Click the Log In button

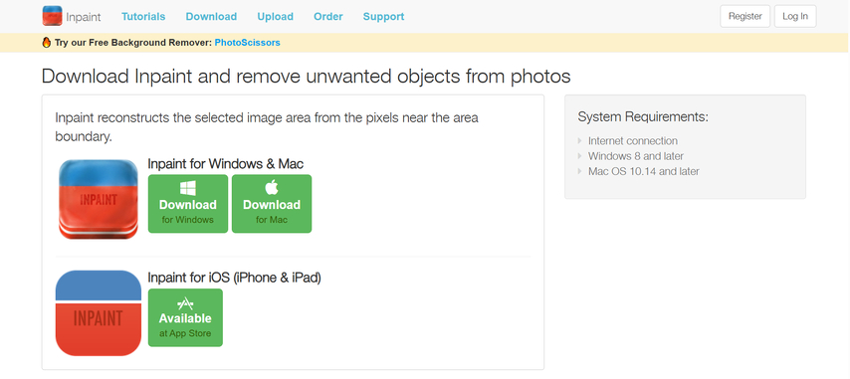coord(795,16)
